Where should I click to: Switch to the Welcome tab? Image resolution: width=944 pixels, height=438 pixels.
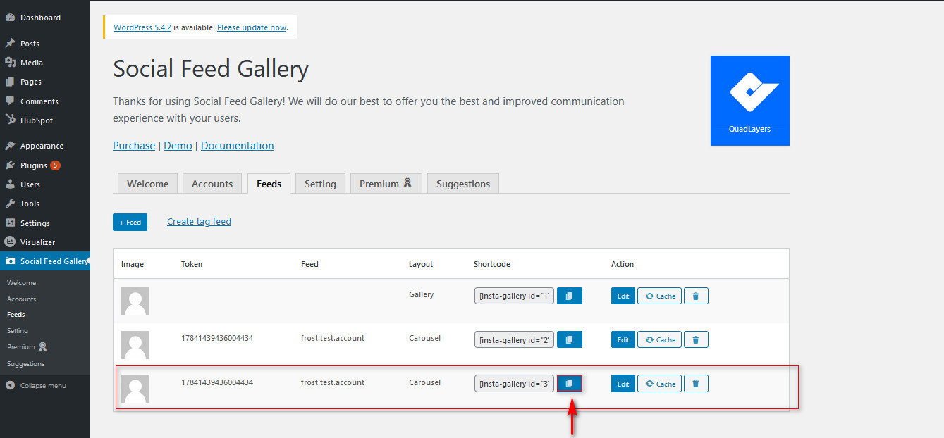[147, 183]
